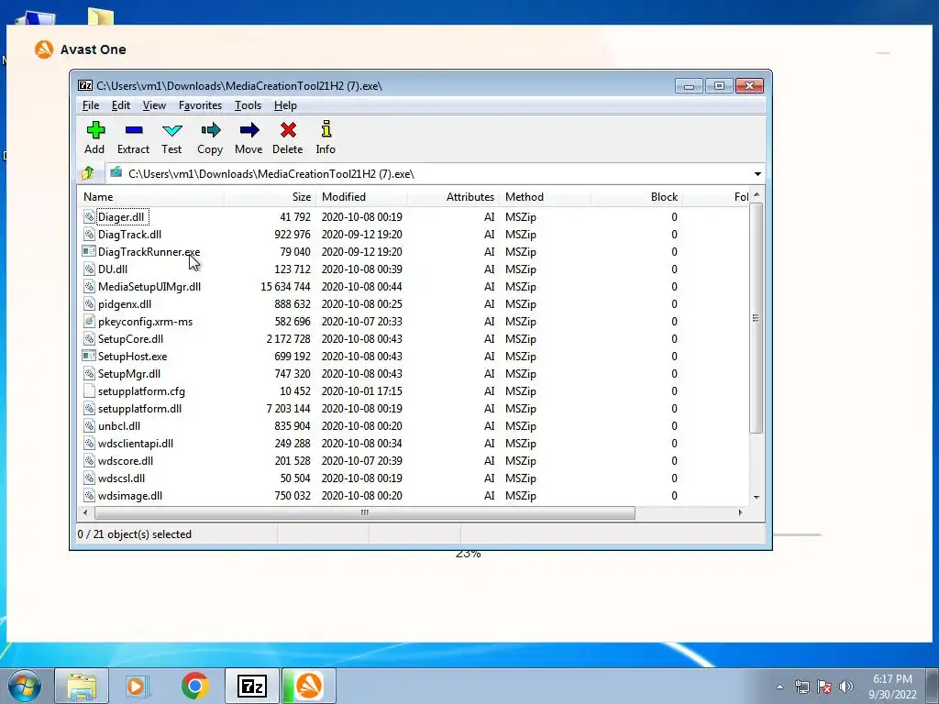Select the Diager.dll row
The image size is (939, 704).
(414, 216)
